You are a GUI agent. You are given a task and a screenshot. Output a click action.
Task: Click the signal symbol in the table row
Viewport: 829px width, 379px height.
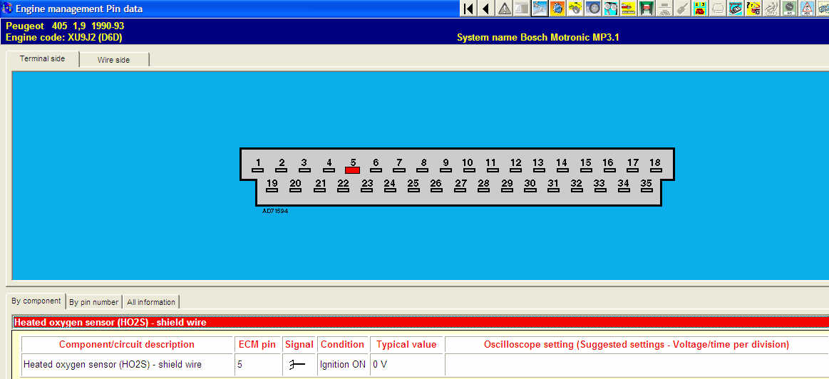[298, 365]
